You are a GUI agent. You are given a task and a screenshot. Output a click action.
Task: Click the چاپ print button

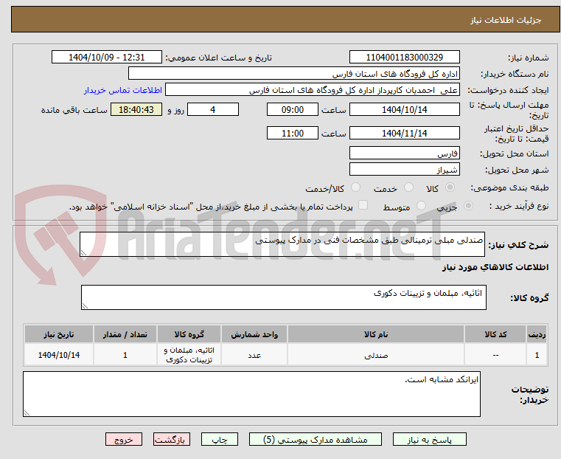tap(220, 439)
